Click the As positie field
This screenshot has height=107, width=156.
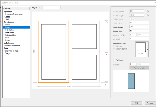(x=139, y=39)
